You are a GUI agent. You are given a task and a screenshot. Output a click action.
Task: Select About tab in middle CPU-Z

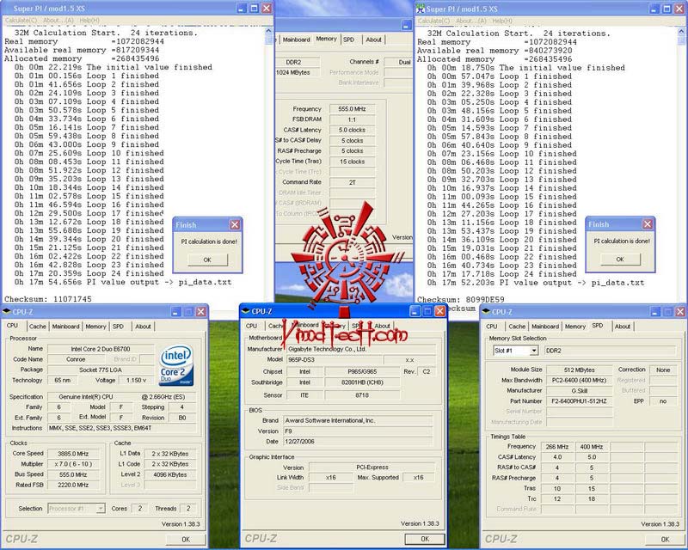point(382,326)
